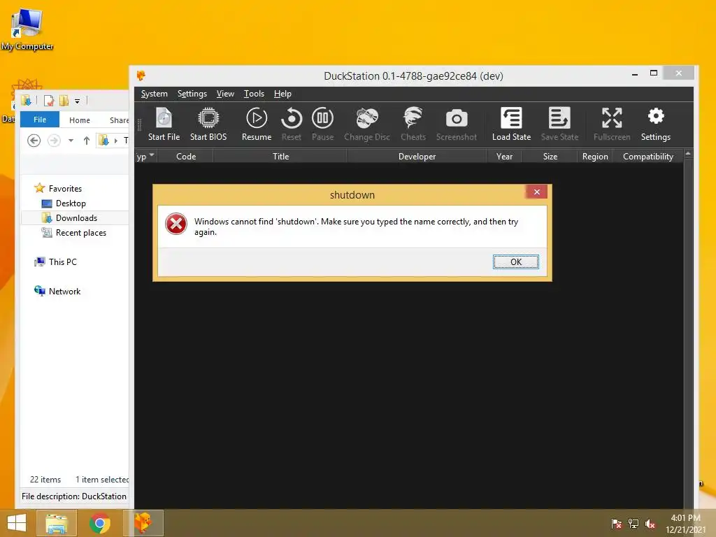Sort game list by Compatibility column
Viewport: 716px width, 537px height.
(647, 156)
